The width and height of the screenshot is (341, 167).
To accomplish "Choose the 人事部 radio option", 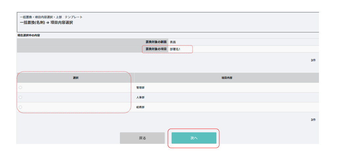I will coord(20,97).
